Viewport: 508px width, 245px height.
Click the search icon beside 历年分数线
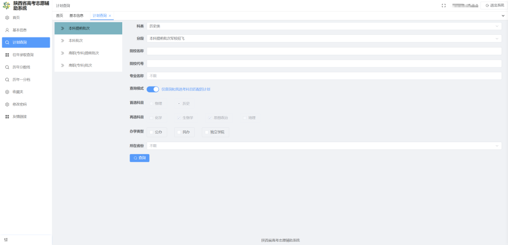point(7,67)
